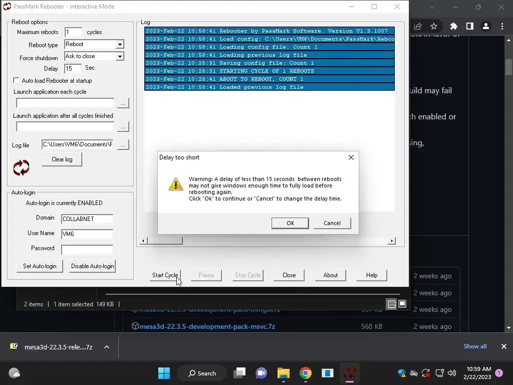
Task: Click taskbar Search box
Action: click(x=202, y=373)
